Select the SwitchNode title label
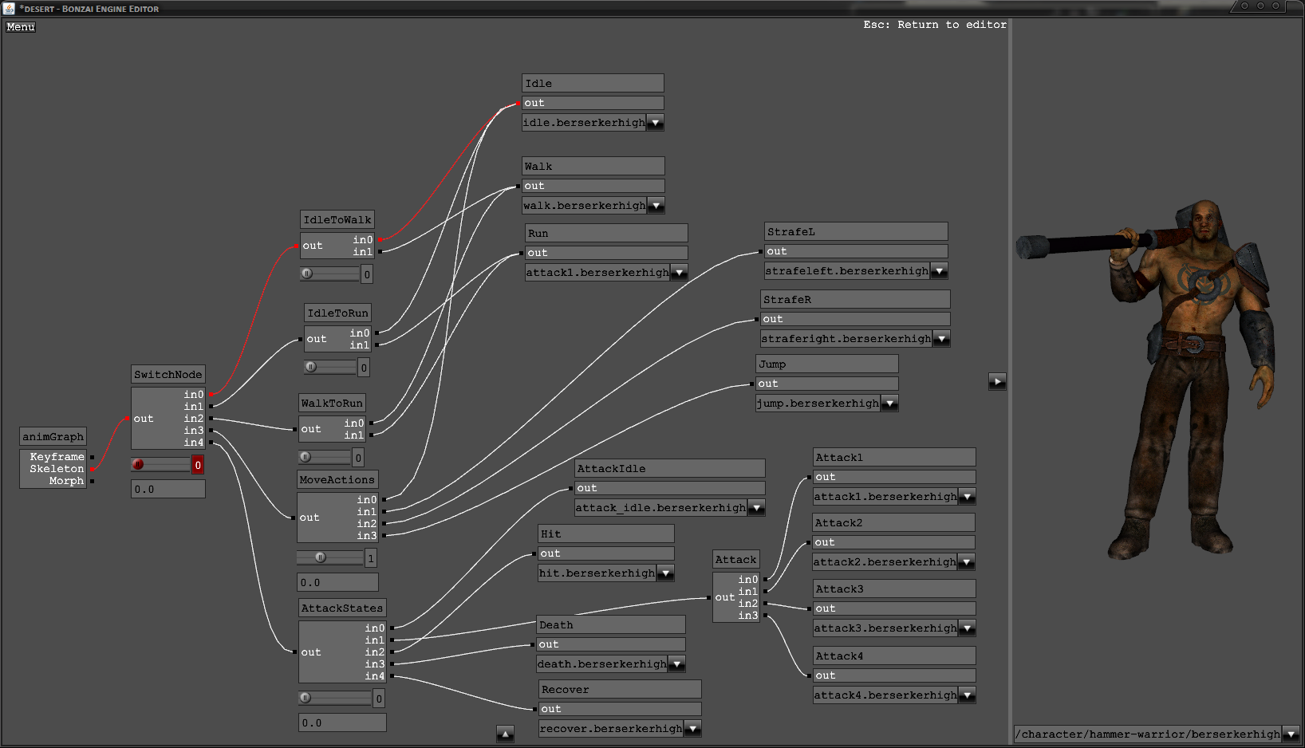Image resolution: width=1305 pixels, height=748 pixels. (168, 375)
